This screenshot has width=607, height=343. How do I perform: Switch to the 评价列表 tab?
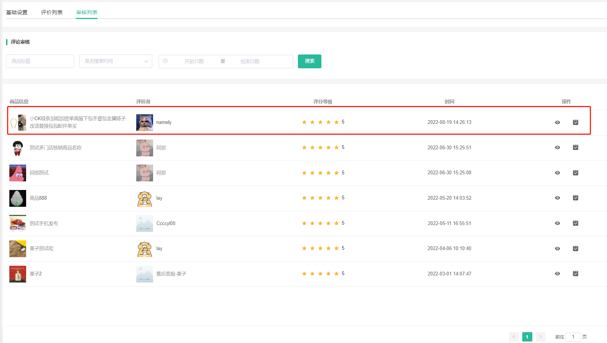point(52,12)
